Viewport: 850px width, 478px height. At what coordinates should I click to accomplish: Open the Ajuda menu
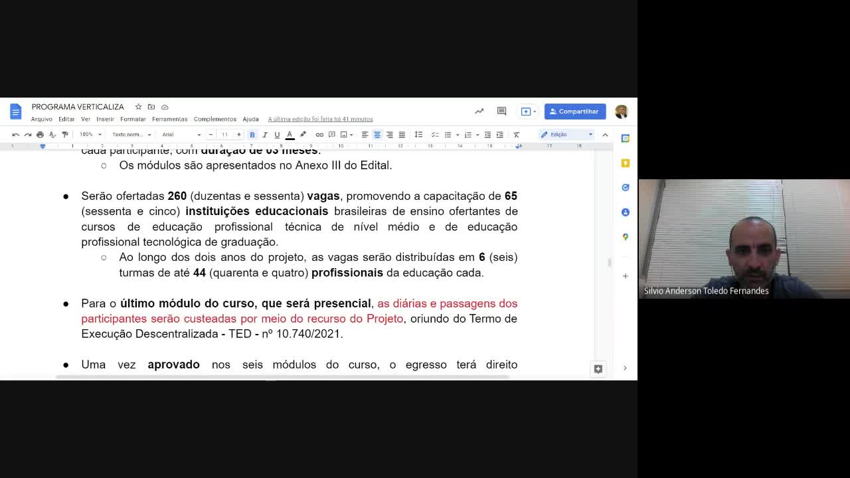tap(250, 119)
